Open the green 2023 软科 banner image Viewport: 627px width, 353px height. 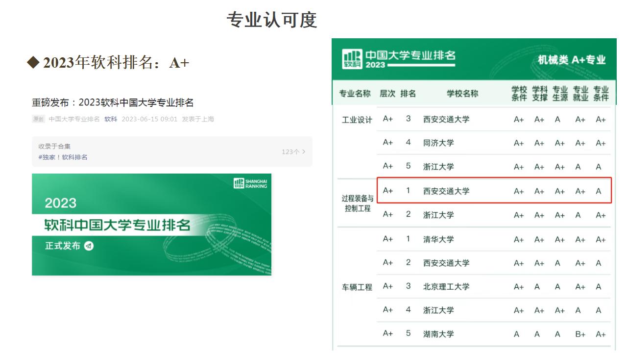coord(151,224)
